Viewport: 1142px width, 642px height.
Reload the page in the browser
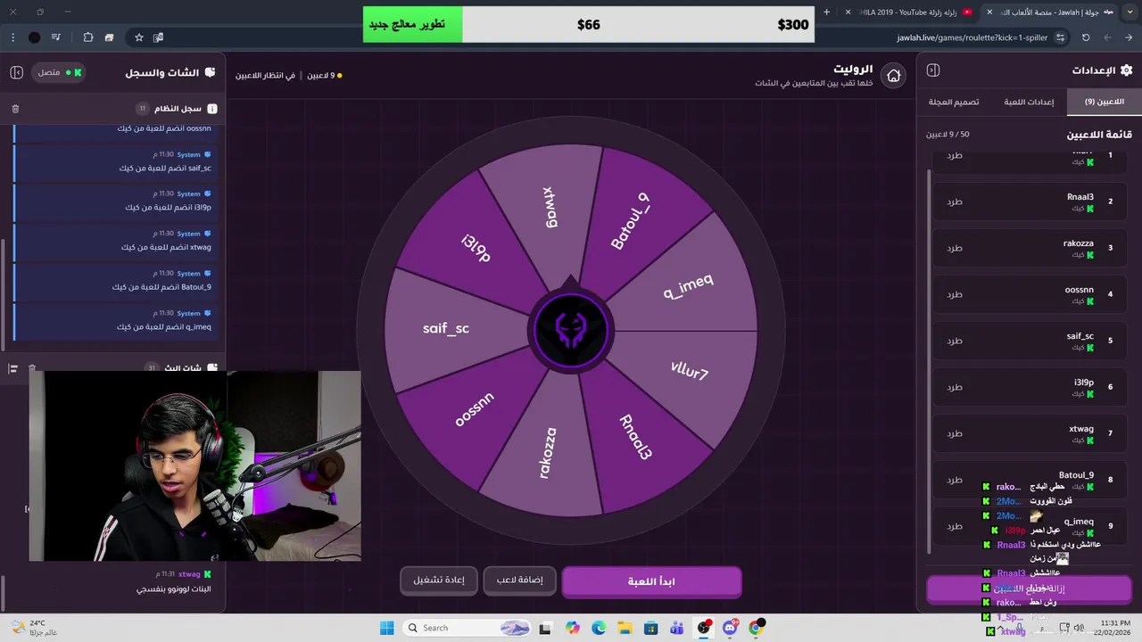(x=1086, y=37)
